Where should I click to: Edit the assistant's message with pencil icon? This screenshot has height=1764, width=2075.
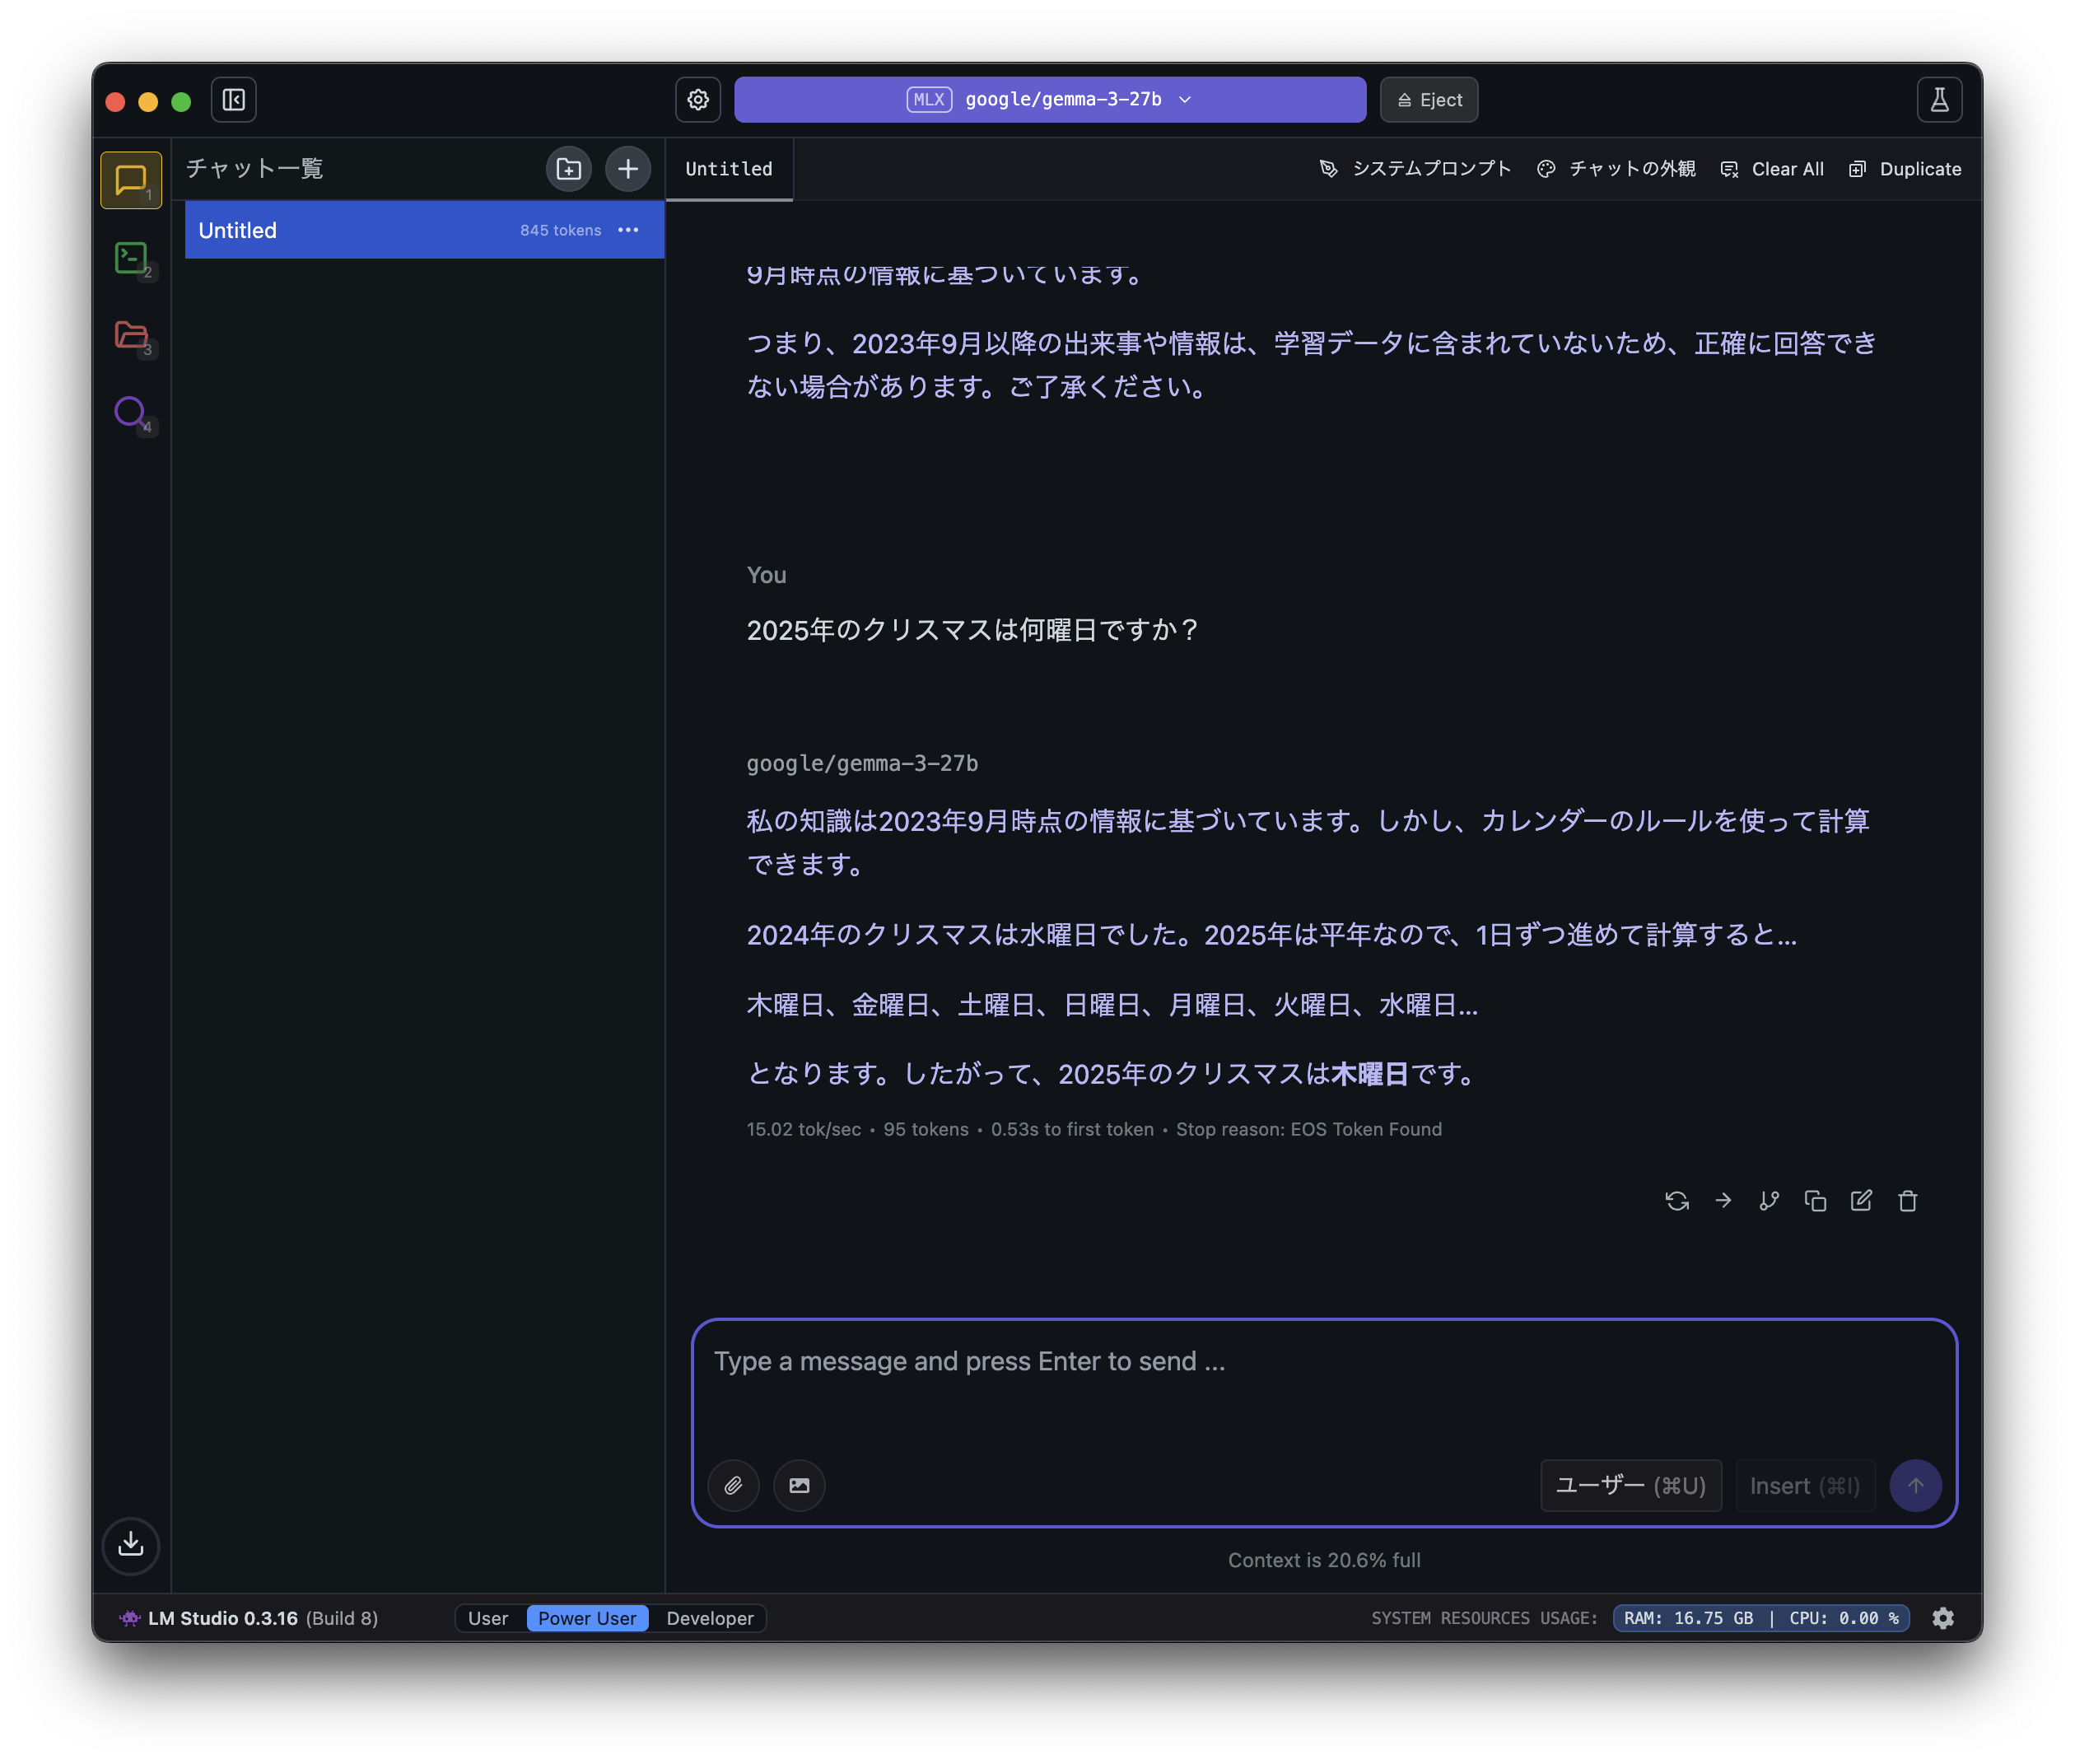pyautogui.click(x=1861, y=1200)
